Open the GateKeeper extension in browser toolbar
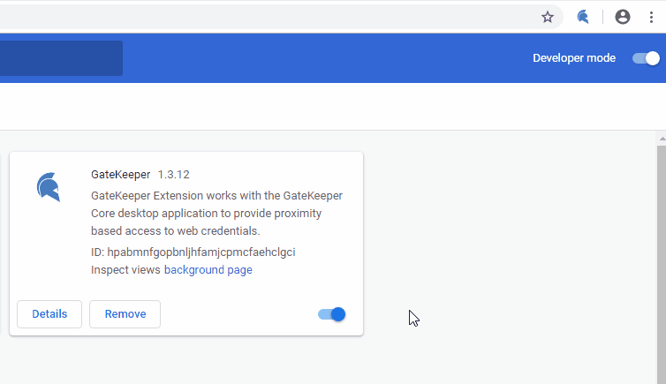The width and height of the screenshot is (666, 384). (x=583, y=17)
